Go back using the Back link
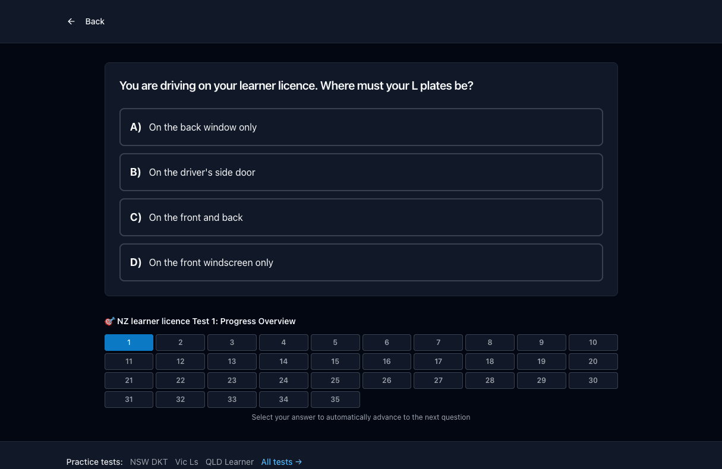 [86, 21]
